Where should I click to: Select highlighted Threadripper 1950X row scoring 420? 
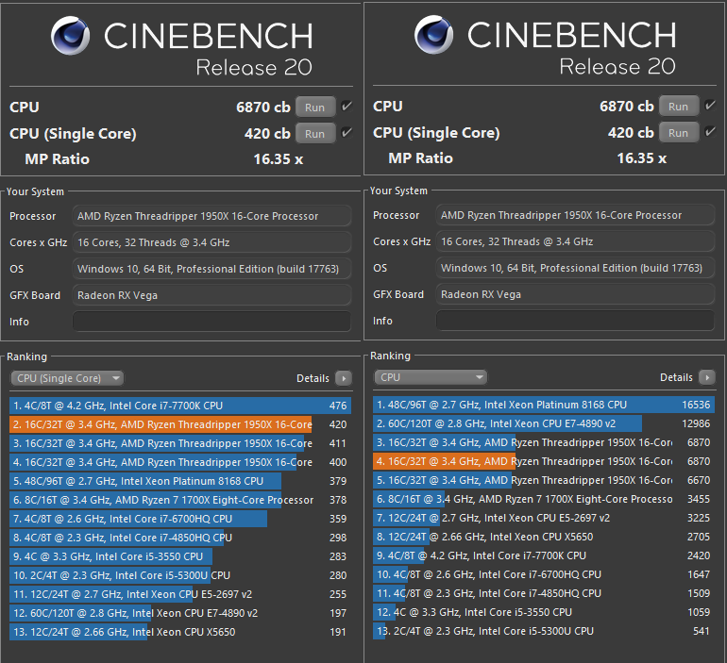180,424
